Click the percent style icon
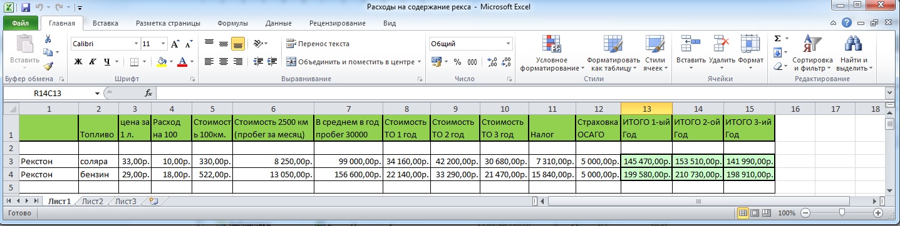The image size is (900, 226). (457, 62)
